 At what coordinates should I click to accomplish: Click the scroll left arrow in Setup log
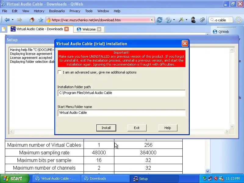click(11, 132)
